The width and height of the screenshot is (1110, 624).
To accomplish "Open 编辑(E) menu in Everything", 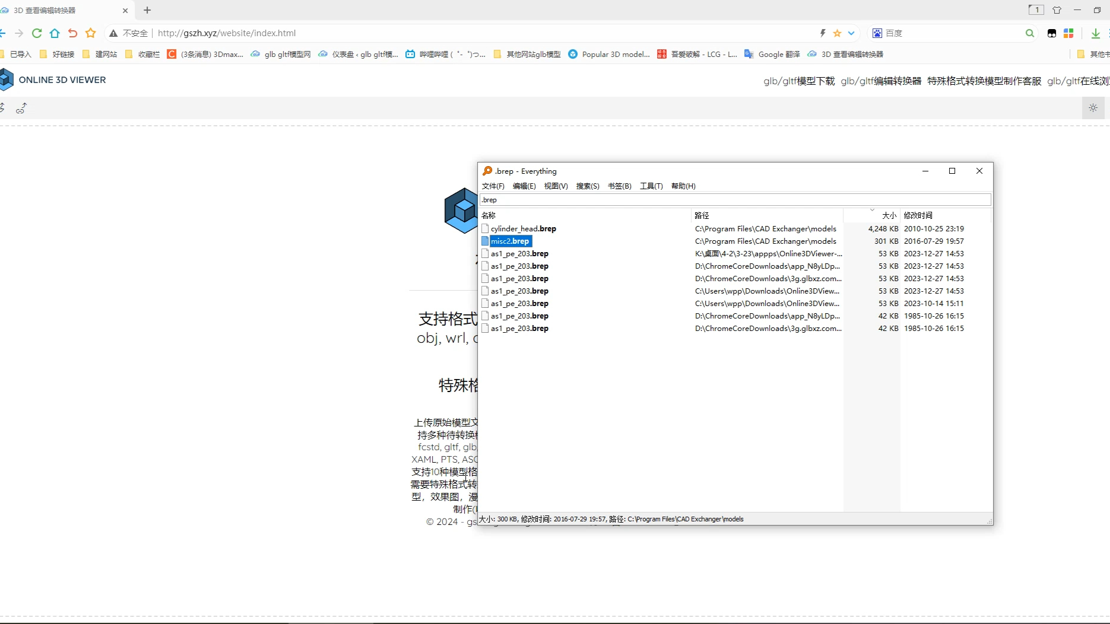I will pyautogui.click(x=524, y=186).
